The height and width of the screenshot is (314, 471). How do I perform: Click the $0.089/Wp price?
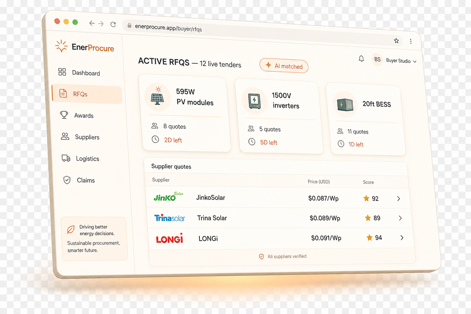(325, 218)
